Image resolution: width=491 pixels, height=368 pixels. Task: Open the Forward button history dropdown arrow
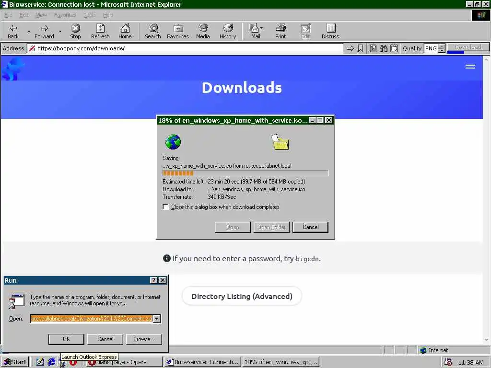tap(60, 32)
